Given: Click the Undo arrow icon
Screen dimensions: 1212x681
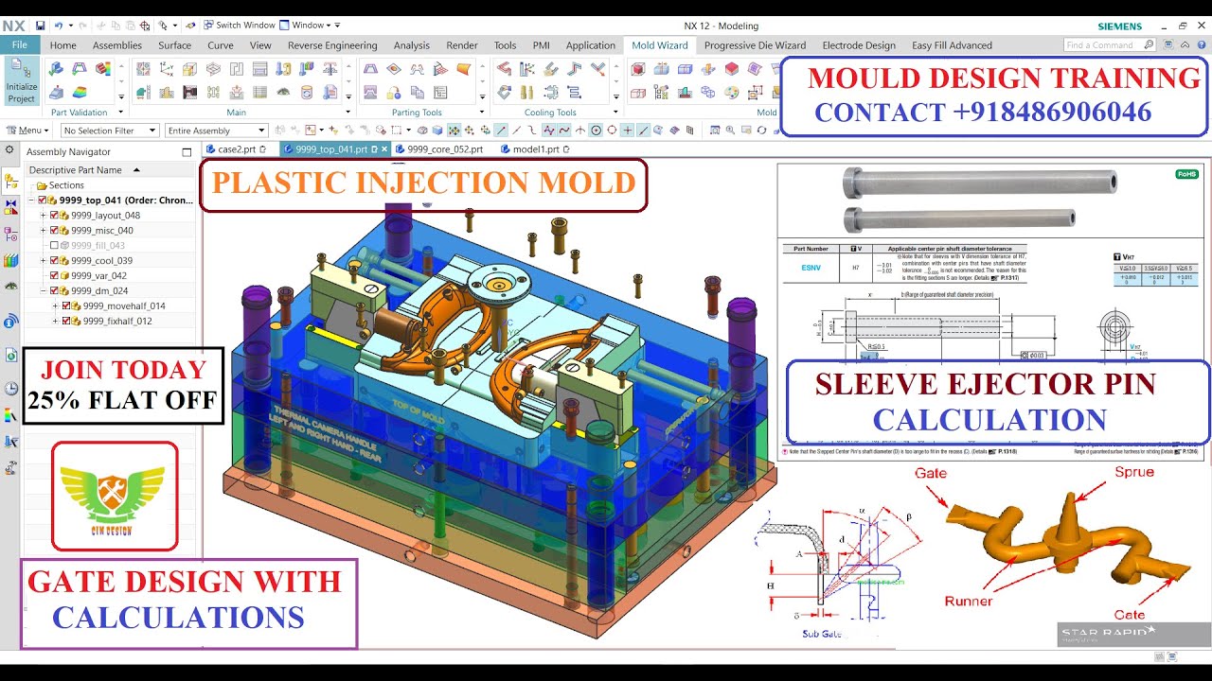Looking at the screenshot, I should (x=59, y=26).
